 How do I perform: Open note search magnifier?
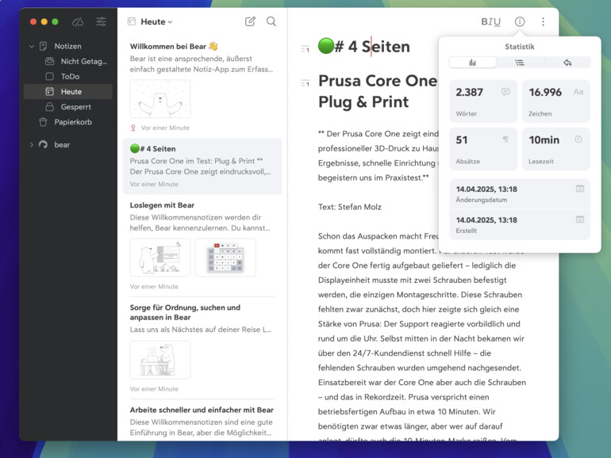[x=271, y=21]
